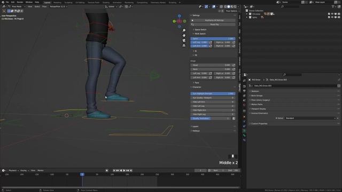Click the Reset Rig button
This screenshot has height=192, width=342.
tap(214, 25)
